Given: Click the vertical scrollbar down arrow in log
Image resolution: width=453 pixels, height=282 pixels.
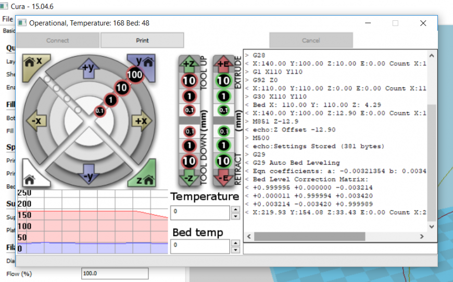Looking at the screenshot, I should coord(431,227).
